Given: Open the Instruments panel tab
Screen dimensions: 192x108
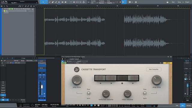Looking at the screenshot, I should coord(29,61).
